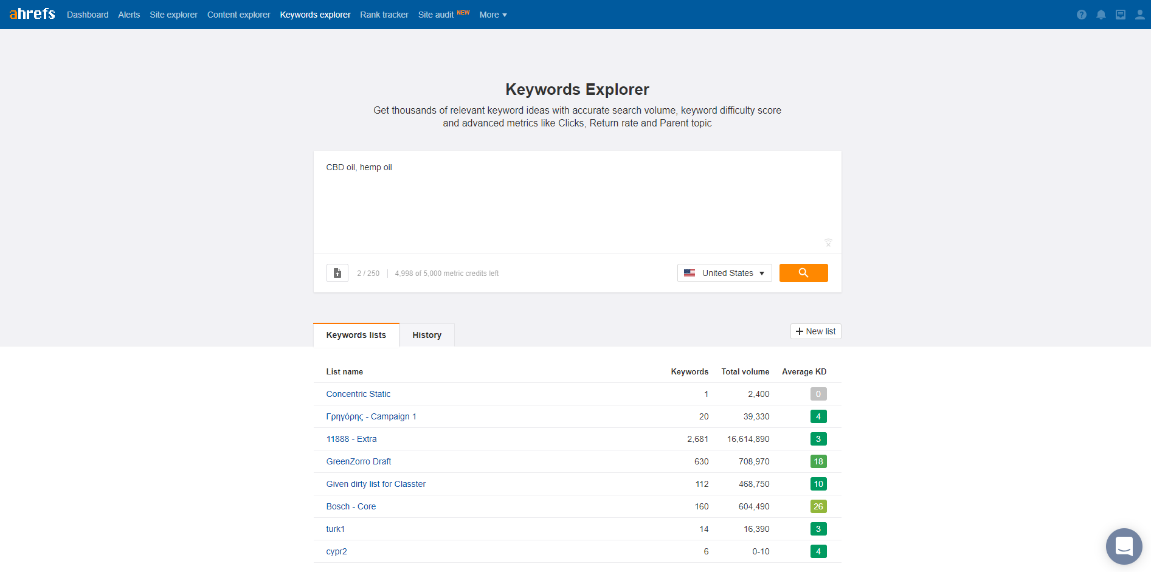
Task: Switch to the History tab
Action: (x=427, y=335)
